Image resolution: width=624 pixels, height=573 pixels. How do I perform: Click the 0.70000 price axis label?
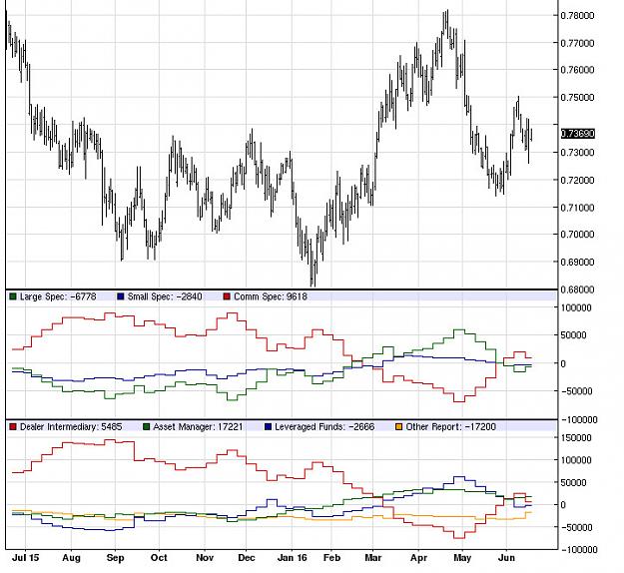coord(577,235)
